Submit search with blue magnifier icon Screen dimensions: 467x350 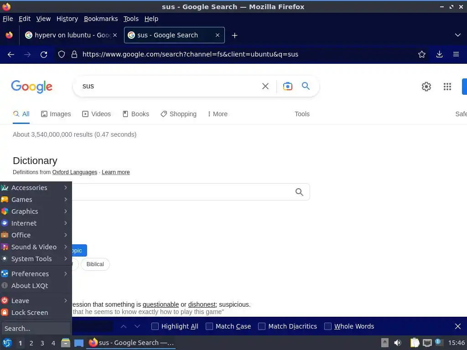click(x=306, y=86)
